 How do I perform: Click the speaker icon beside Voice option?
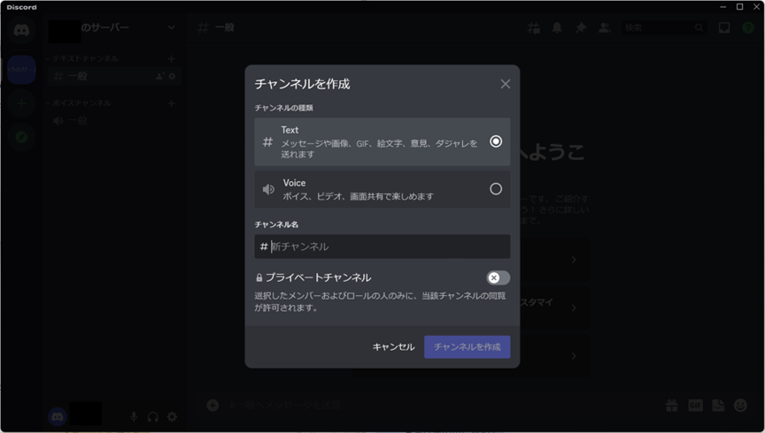pos(268,189)
